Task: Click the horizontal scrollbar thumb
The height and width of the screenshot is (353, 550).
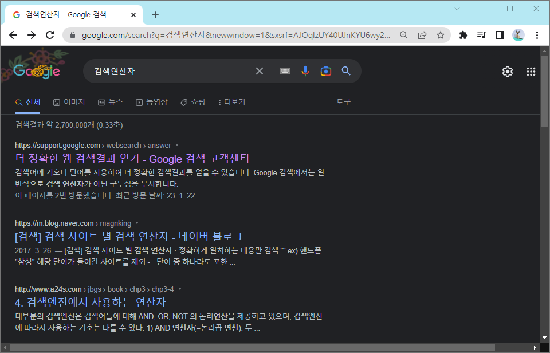Action: [x=253, y=348]
